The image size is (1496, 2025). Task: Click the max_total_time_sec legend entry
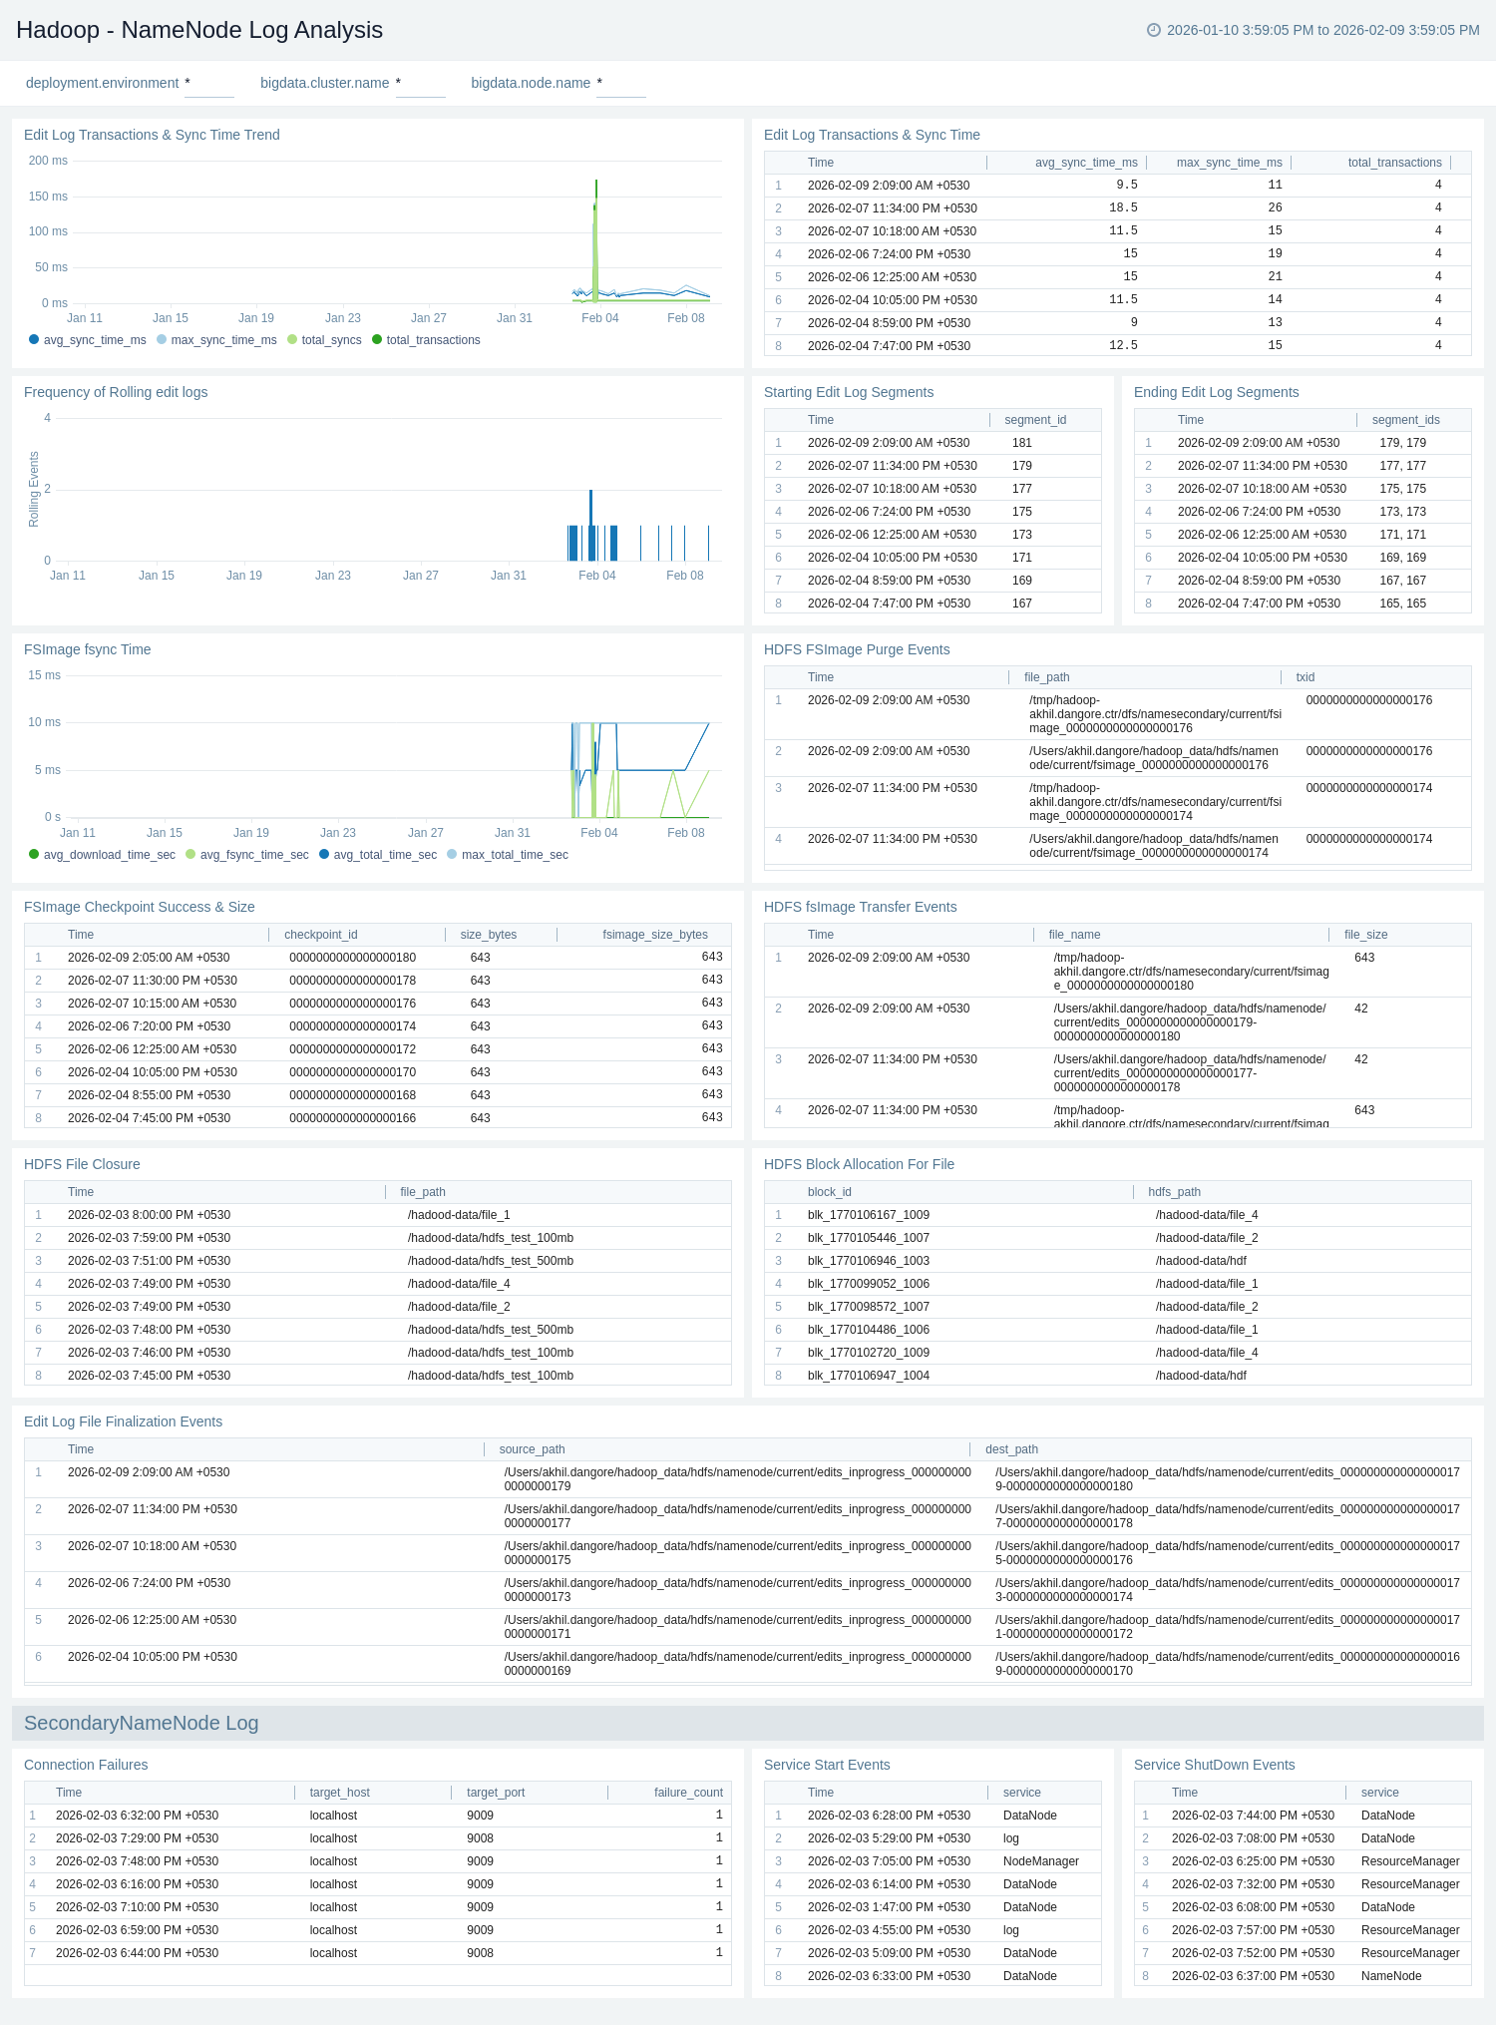coord(514,855)
